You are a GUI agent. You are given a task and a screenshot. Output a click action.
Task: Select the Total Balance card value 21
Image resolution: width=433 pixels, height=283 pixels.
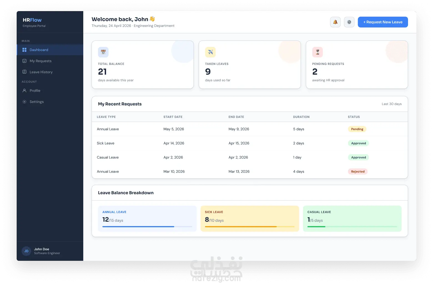tap(102, 72)
